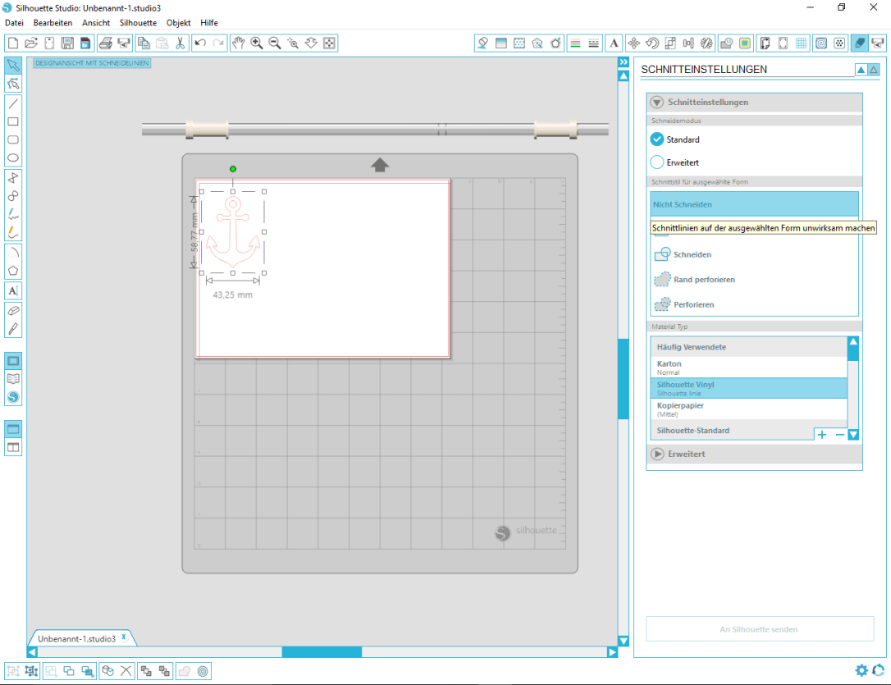This screenshot has height=685, width=891.
Task: Select the Knife tool
Action: [13, 329]
